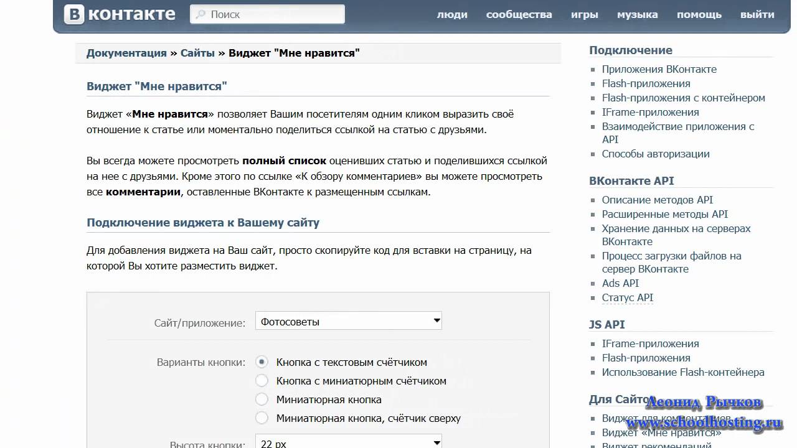797x448 pixels.
Task: Click the ВКонтакте logo icon
Action: coord(73,14)
